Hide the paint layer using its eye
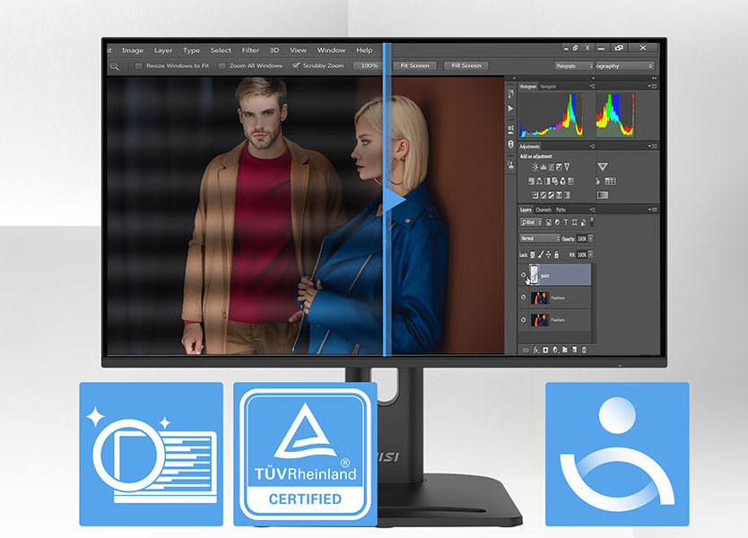This screenshot has width=748, height=538. tap(524, 275)
